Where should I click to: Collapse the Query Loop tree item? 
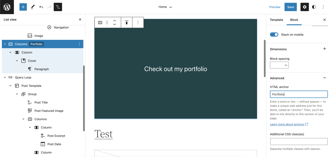click(x=5, y=77)
